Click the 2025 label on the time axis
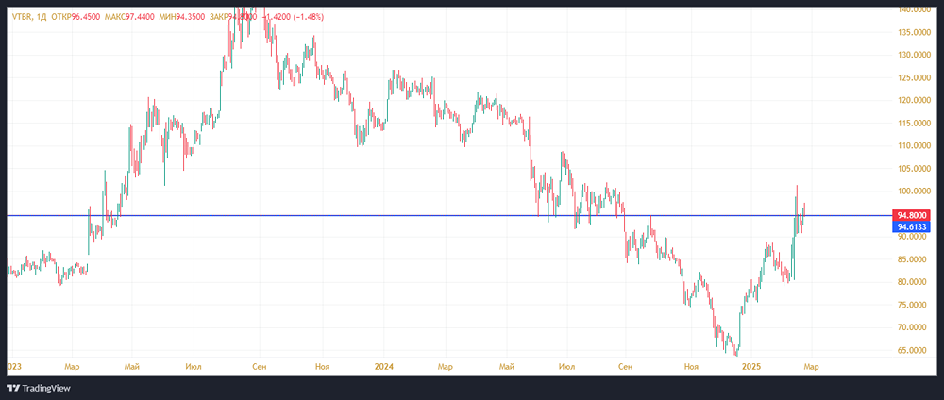The image size is (944, 400). (x=752, y=365)
